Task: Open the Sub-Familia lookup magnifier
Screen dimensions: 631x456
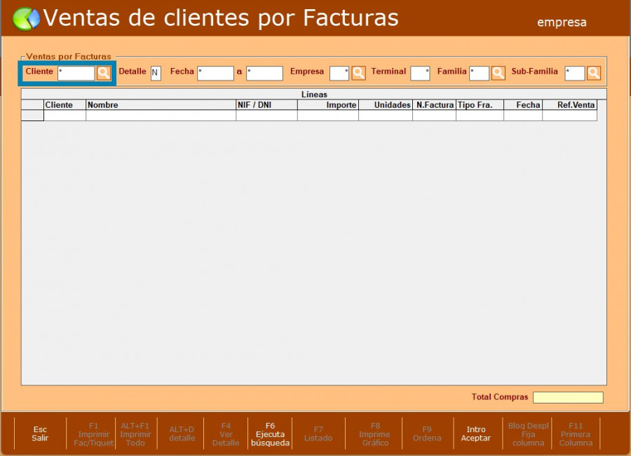Action: 594,73
